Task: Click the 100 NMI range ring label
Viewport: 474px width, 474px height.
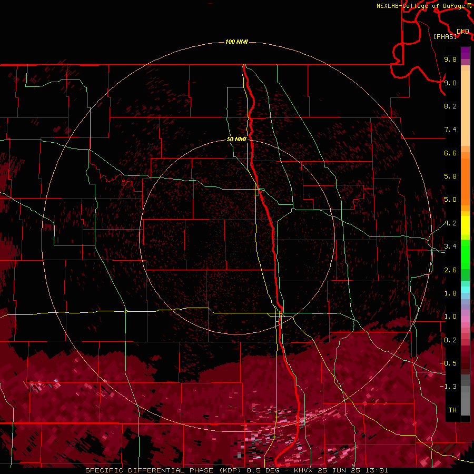Action: click(x=236, y=42)
